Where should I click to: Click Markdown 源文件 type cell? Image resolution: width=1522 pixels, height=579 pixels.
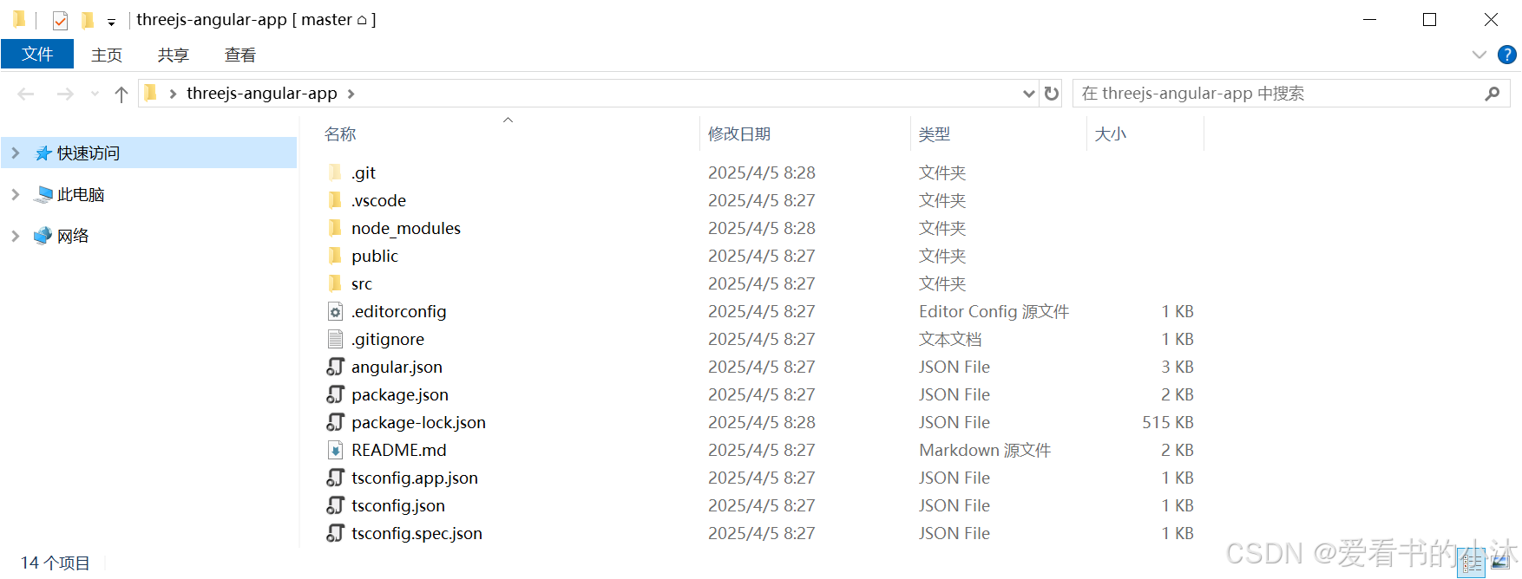point(985,450)
